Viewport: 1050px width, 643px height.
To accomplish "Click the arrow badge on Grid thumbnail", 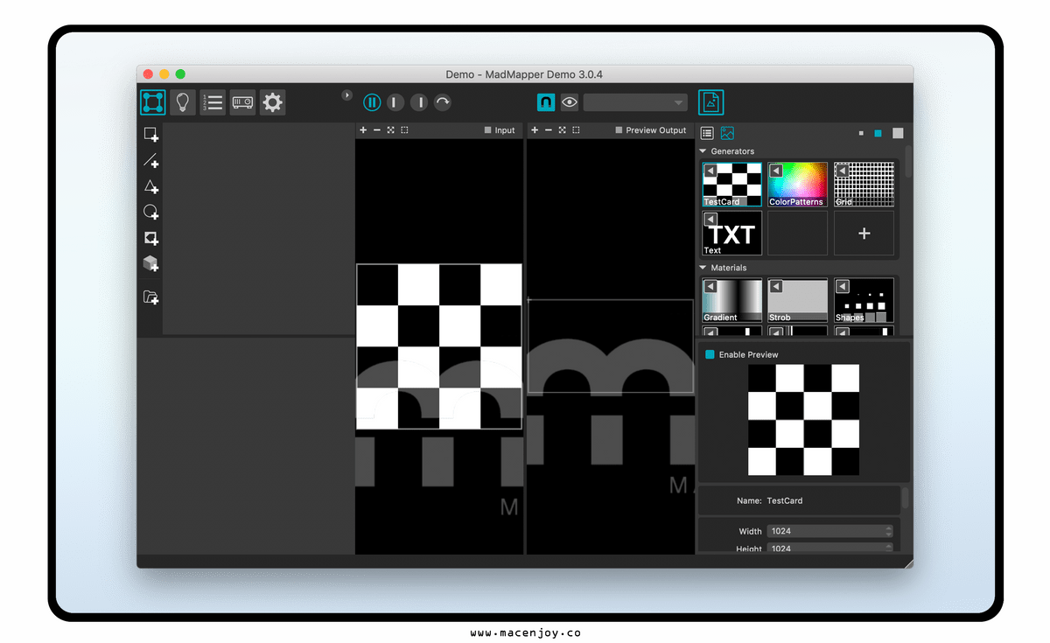I will tap(842, 171).
